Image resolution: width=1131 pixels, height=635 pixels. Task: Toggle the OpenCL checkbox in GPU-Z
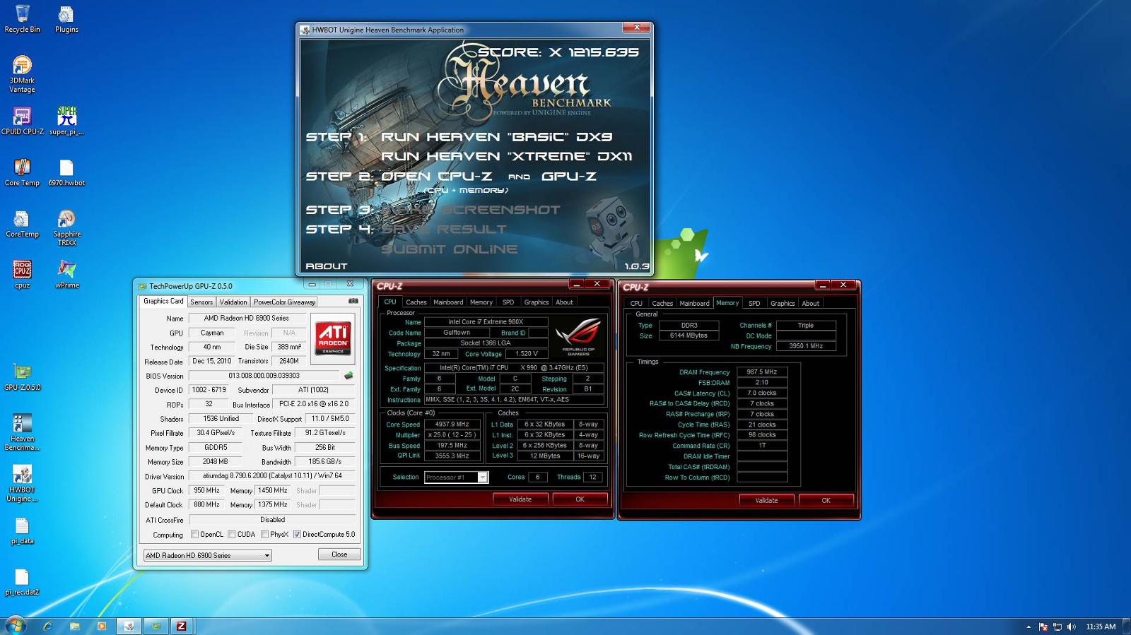point(194,535)
